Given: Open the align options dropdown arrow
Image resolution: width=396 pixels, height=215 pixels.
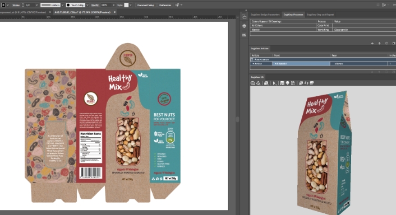Looking at the screenshot, I should pos(181,5).
